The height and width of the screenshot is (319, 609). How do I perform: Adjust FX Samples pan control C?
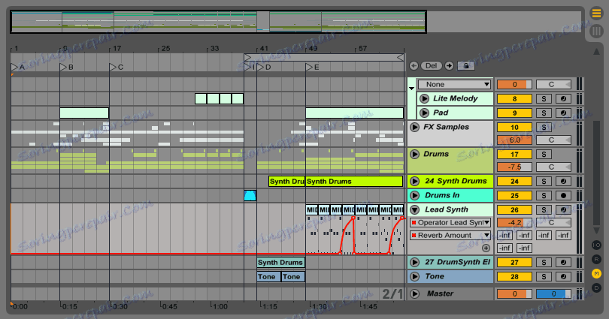click(x=553, y=140)
